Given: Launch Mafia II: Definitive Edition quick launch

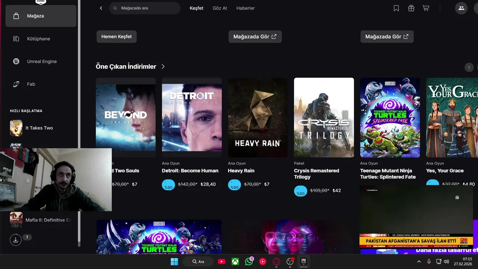Looking at the screenshot, I should [41, 220].
